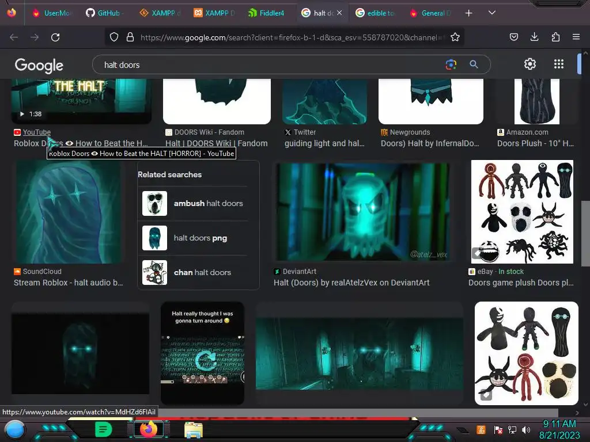This screenshot has width=590, height=442.
Task: List all tabs dropdown arrow
Action: click(491, 13)
